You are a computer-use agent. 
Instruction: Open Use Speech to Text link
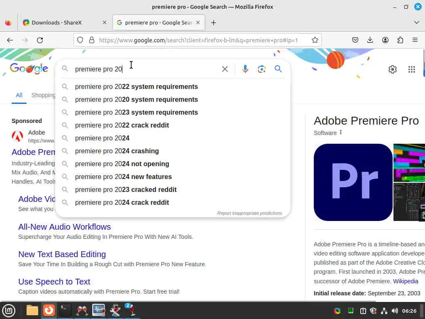[x=54, y=282]
